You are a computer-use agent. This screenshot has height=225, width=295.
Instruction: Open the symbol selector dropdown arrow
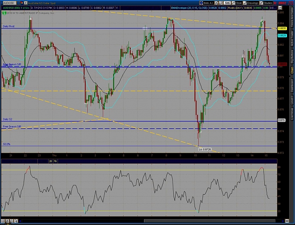point(18,3)
